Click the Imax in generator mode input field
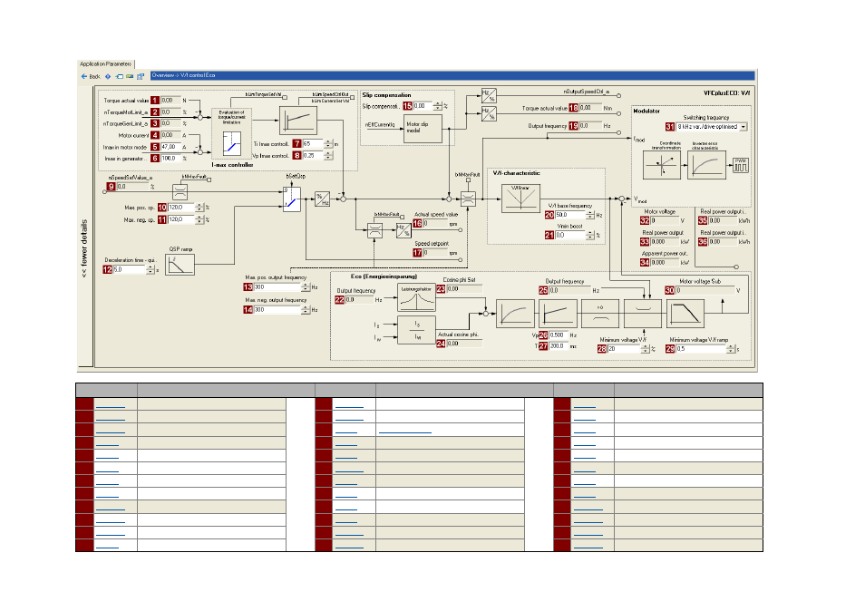The height and width of the screenshot is (611, 865). pos(170,159)
